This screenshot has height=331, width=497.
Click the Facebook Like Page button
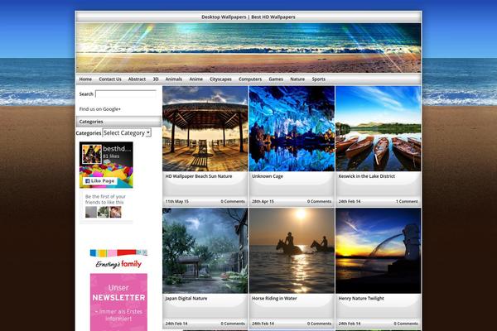(100, 181)
